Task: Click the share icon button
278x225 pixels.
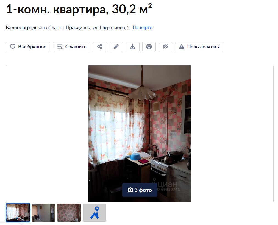Action: [x=100, y=47]
